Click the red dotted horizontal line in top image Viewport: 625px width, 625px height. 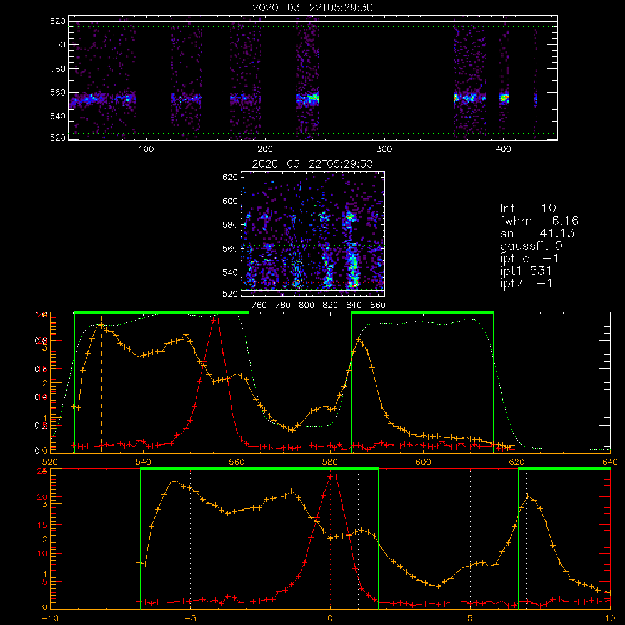point(313,97)
